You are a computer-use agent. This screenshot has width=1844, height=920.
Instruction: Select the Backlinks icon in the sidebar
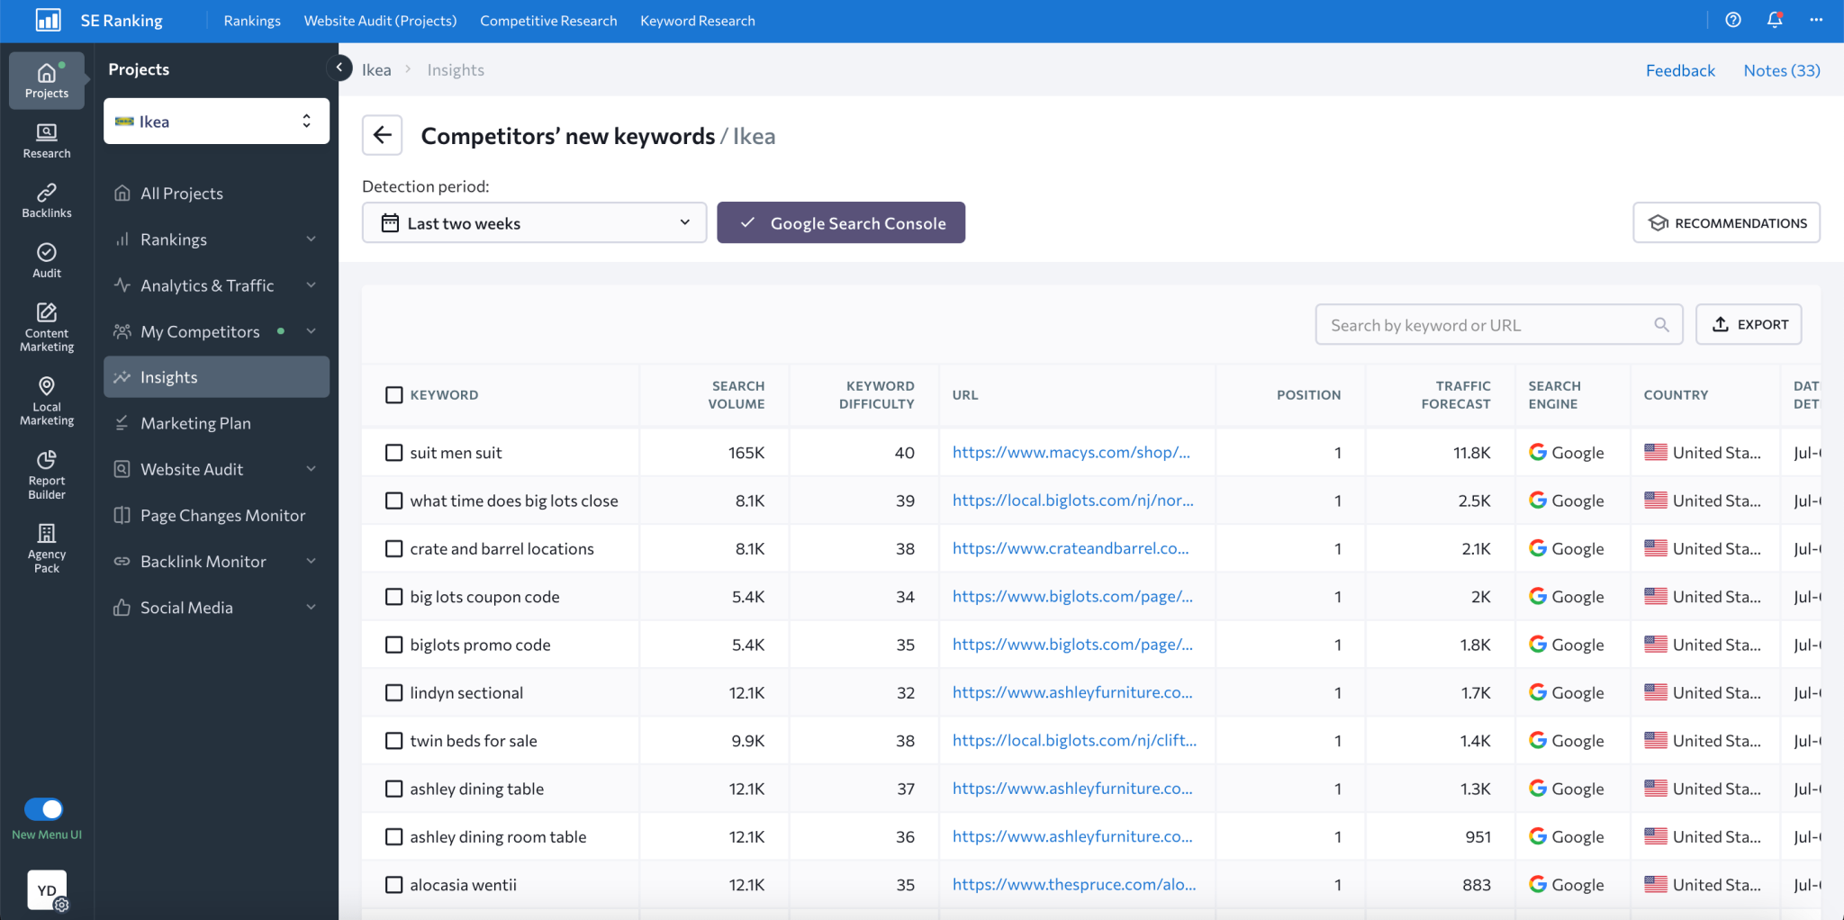pyautogui.click(x=46, y=199)
